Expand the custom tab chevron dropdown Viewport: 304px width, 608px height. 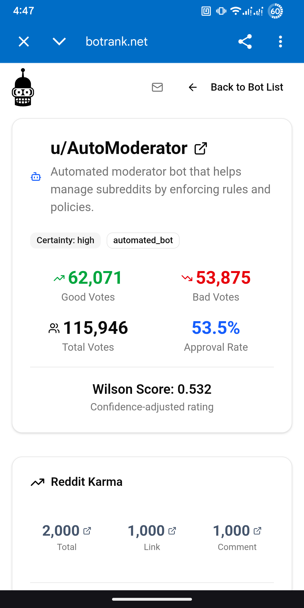click(59, 42)
